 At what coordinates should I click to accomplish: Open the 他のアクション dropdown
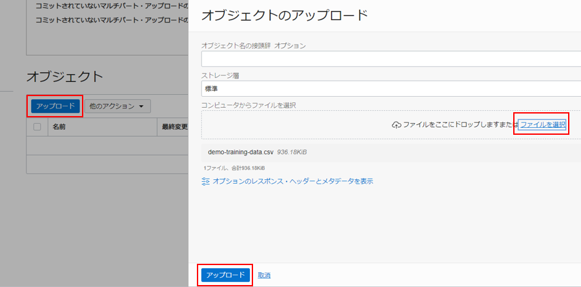(x=117, y=106)
